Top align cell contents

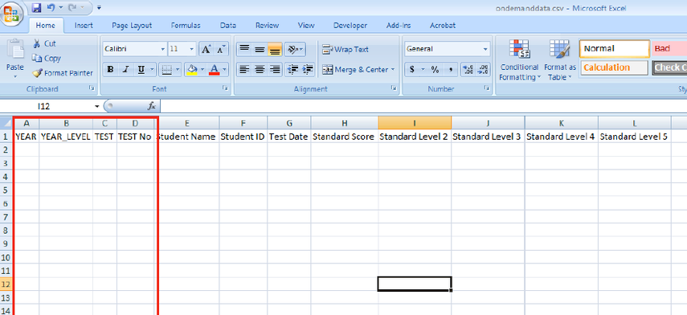244,49
